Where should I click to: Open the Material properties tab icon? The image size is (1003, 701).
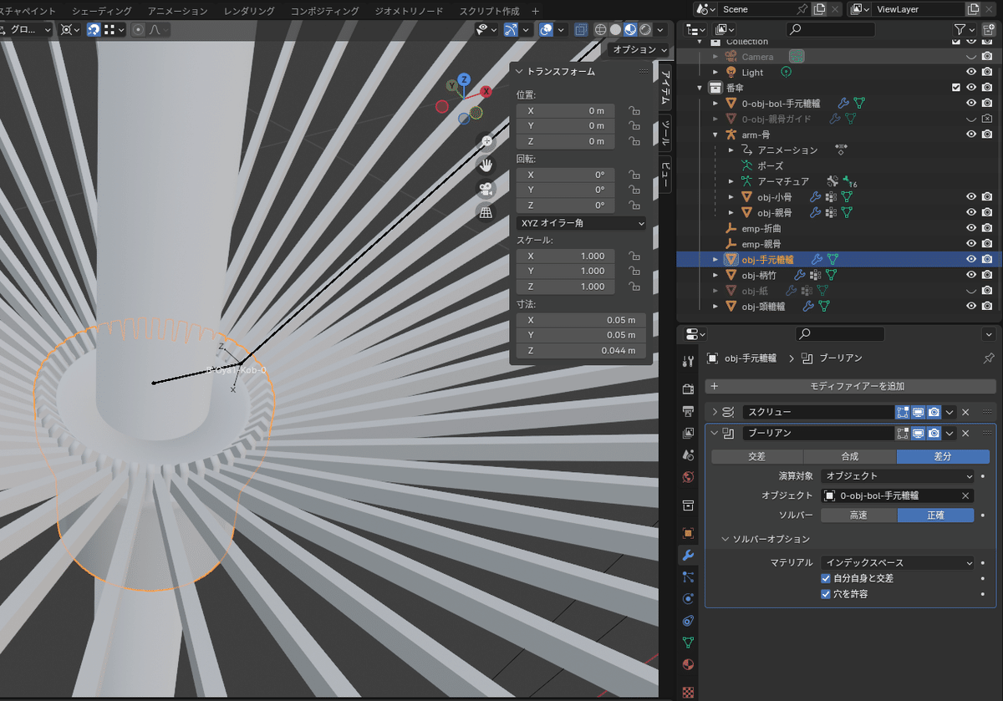[688, 664]
